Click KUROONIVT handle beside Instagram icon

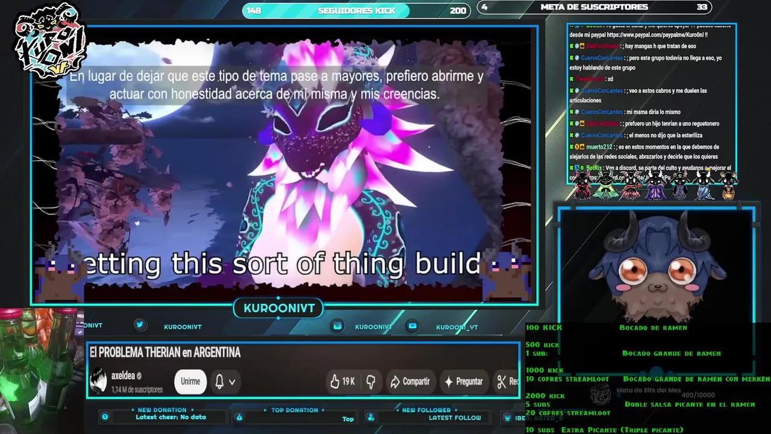(373, 327)
